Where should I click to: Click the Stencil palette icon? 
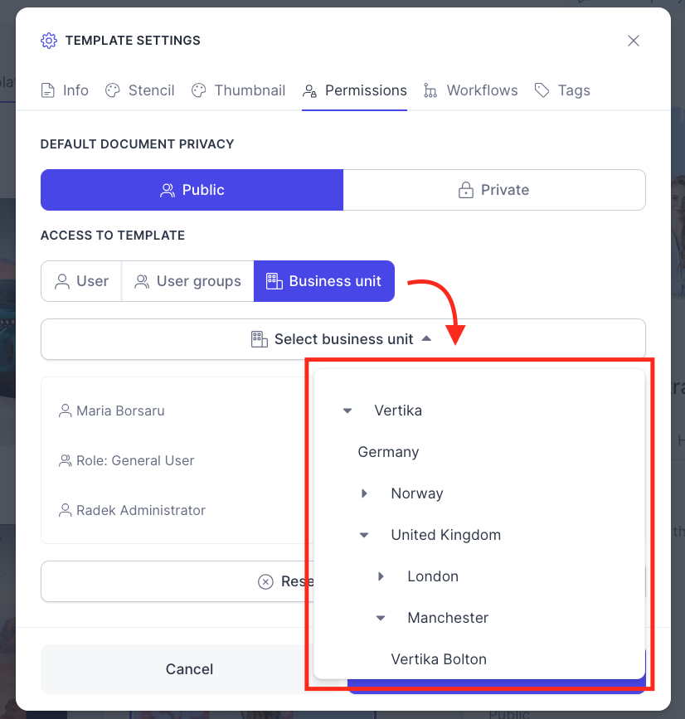point(112,90)
